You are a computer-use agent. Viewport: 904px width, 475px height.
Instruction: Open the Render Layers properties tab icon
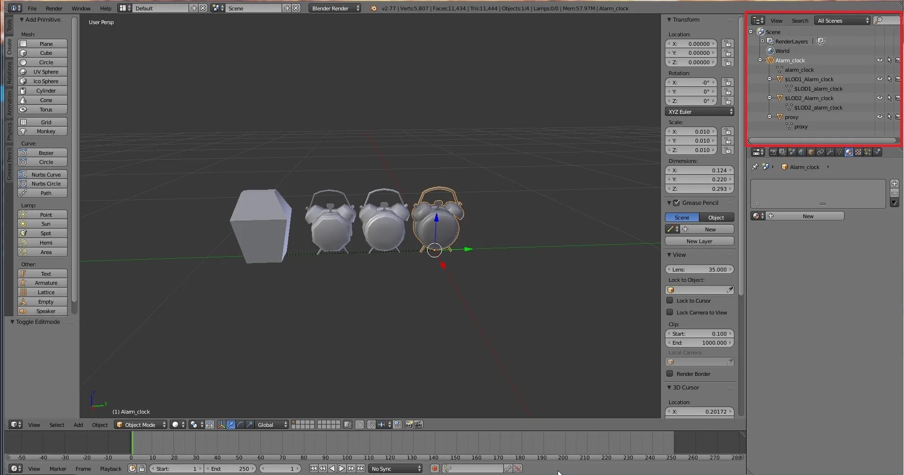[783, 152]
